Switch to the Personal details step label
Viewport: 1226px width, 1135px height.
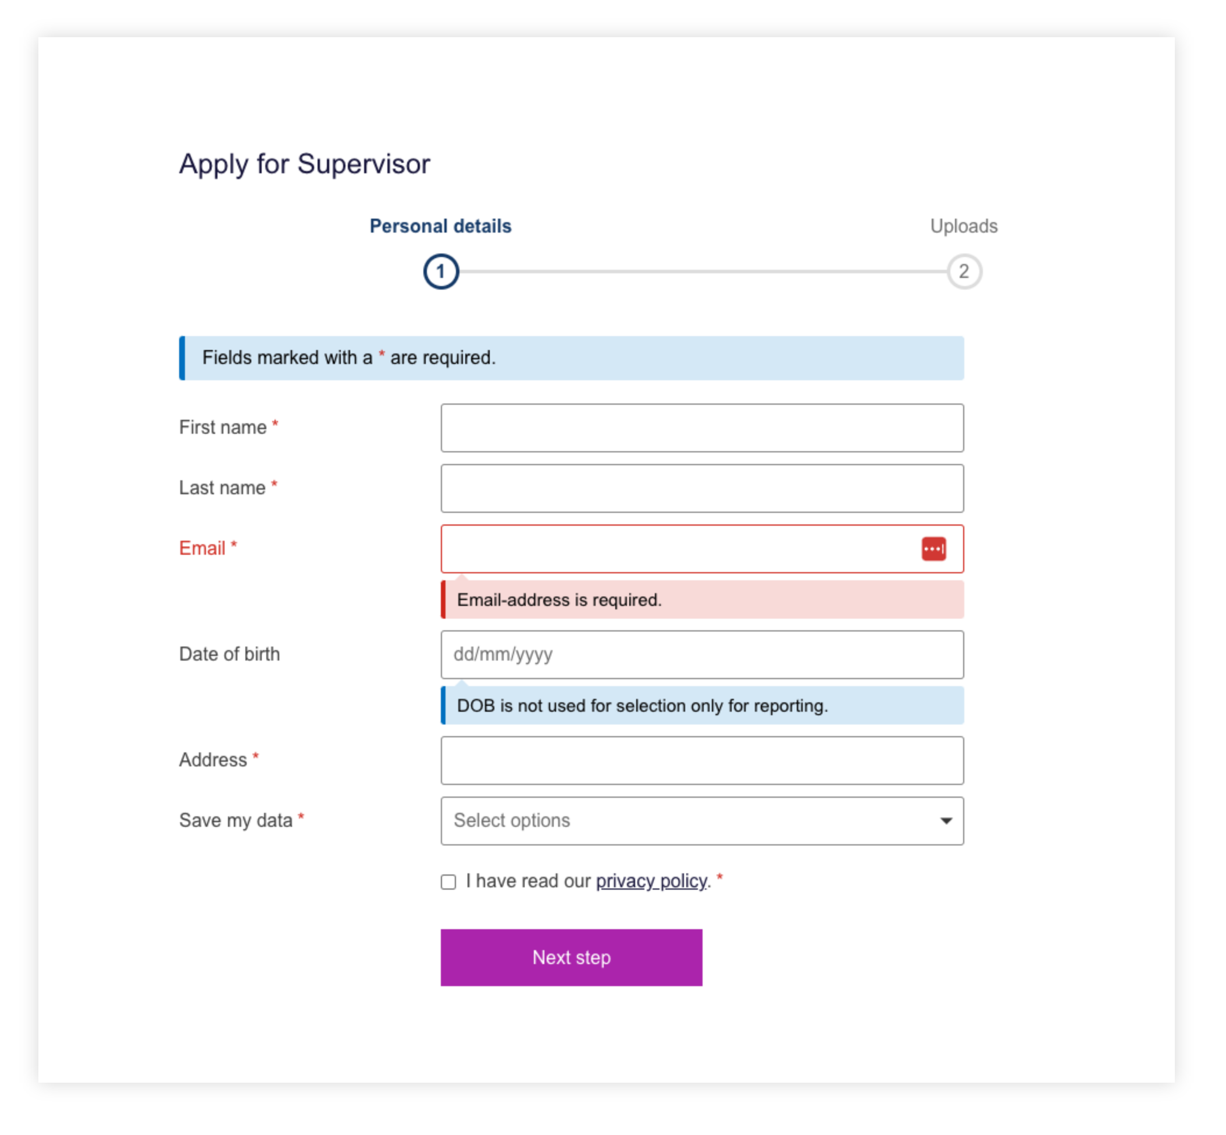(x=440, y=226)
